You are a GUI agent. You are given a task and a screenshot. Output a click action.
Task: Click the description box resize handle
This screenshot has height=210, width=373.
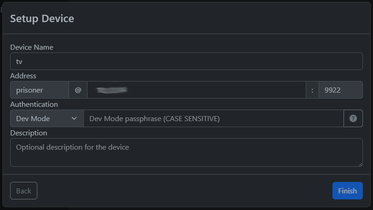361,164
